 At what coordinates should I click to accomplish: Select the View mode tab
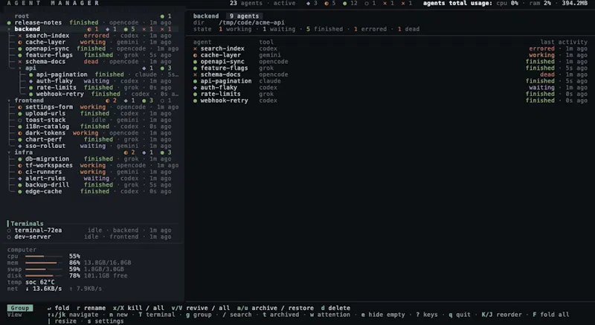click(x=14, y=315)
